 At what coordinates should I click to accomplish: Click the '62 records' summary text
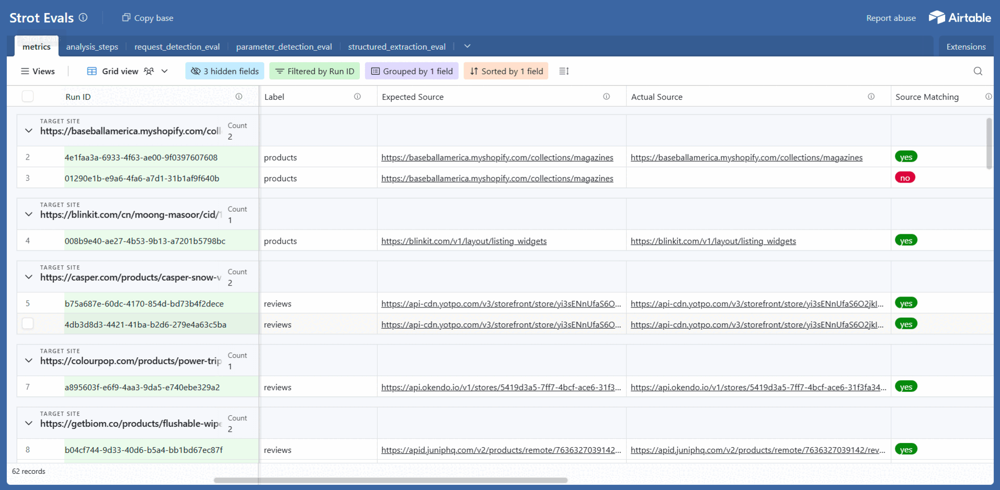point(29,471)
